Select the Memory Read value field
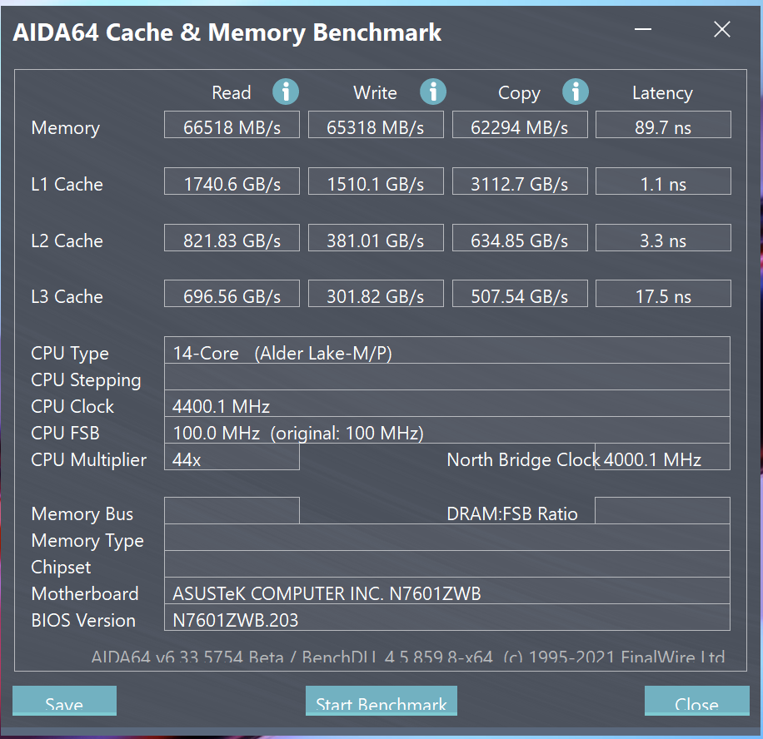Image resolution: width=763 pixels, height=739 pixels. tap(232, 125)
